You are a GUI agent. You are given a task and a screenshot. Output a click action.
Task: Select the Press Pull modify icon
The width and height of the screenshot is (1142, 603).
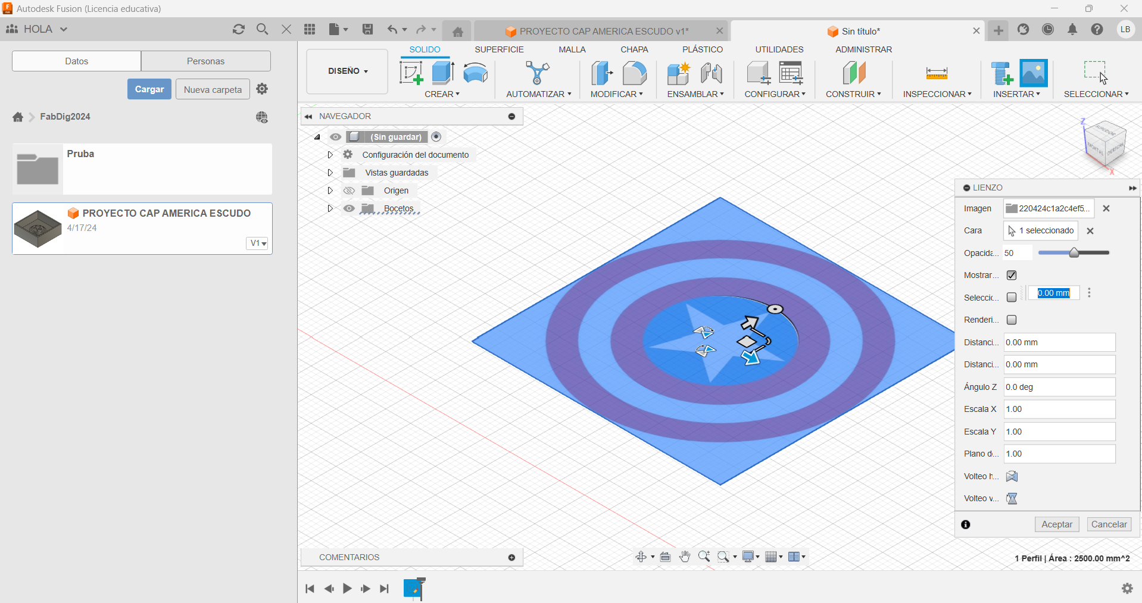(602, 73)
